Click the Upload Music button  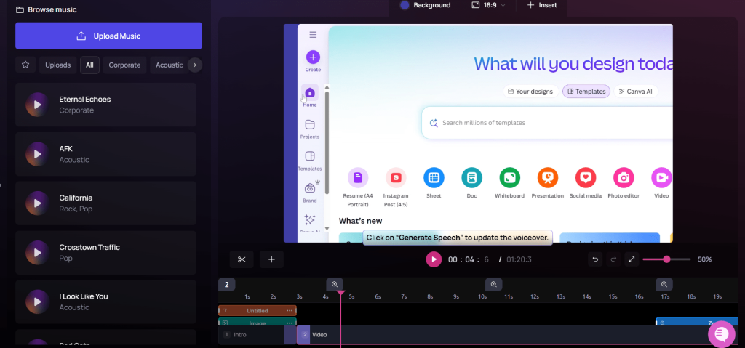tap(108, 36)
